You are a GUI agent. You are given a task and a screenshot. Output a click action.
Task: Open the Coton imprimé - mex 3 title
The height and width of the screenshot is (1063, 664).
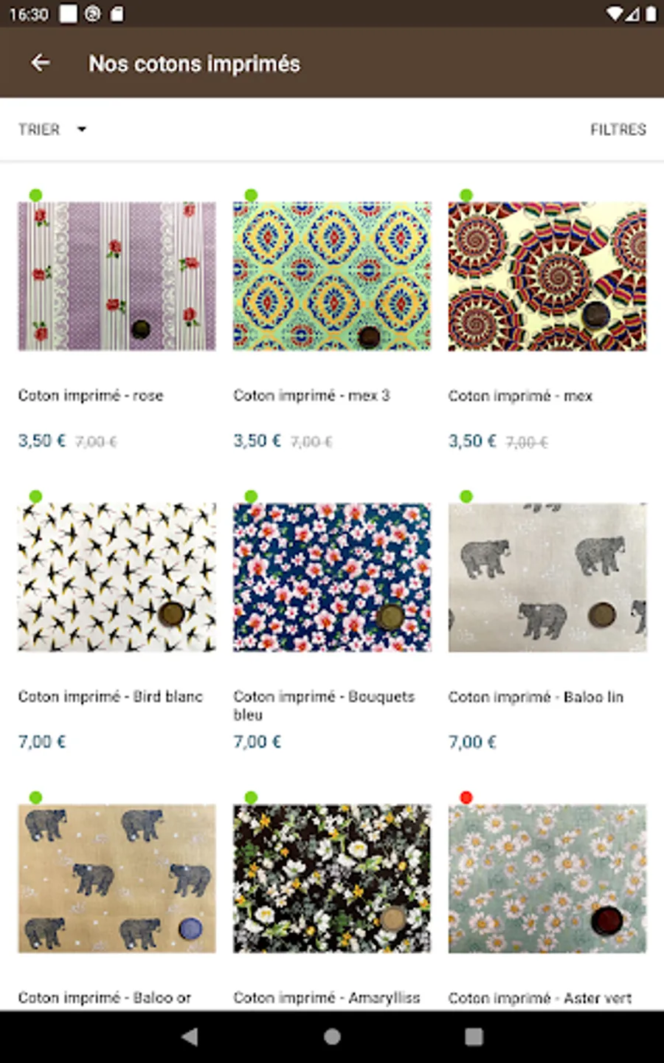pos(311,396)
